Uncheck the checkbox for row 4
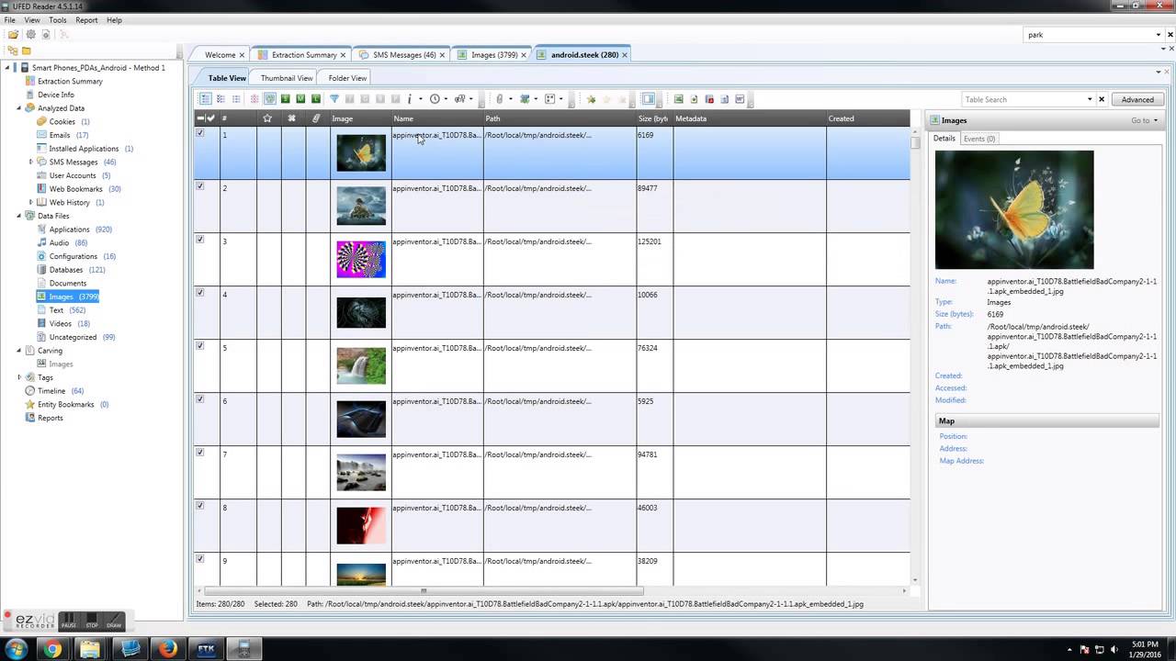 tap(200, 293)
